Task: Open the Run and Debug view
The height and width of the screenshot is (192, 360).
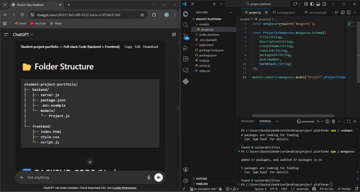Action: point(186,47)
